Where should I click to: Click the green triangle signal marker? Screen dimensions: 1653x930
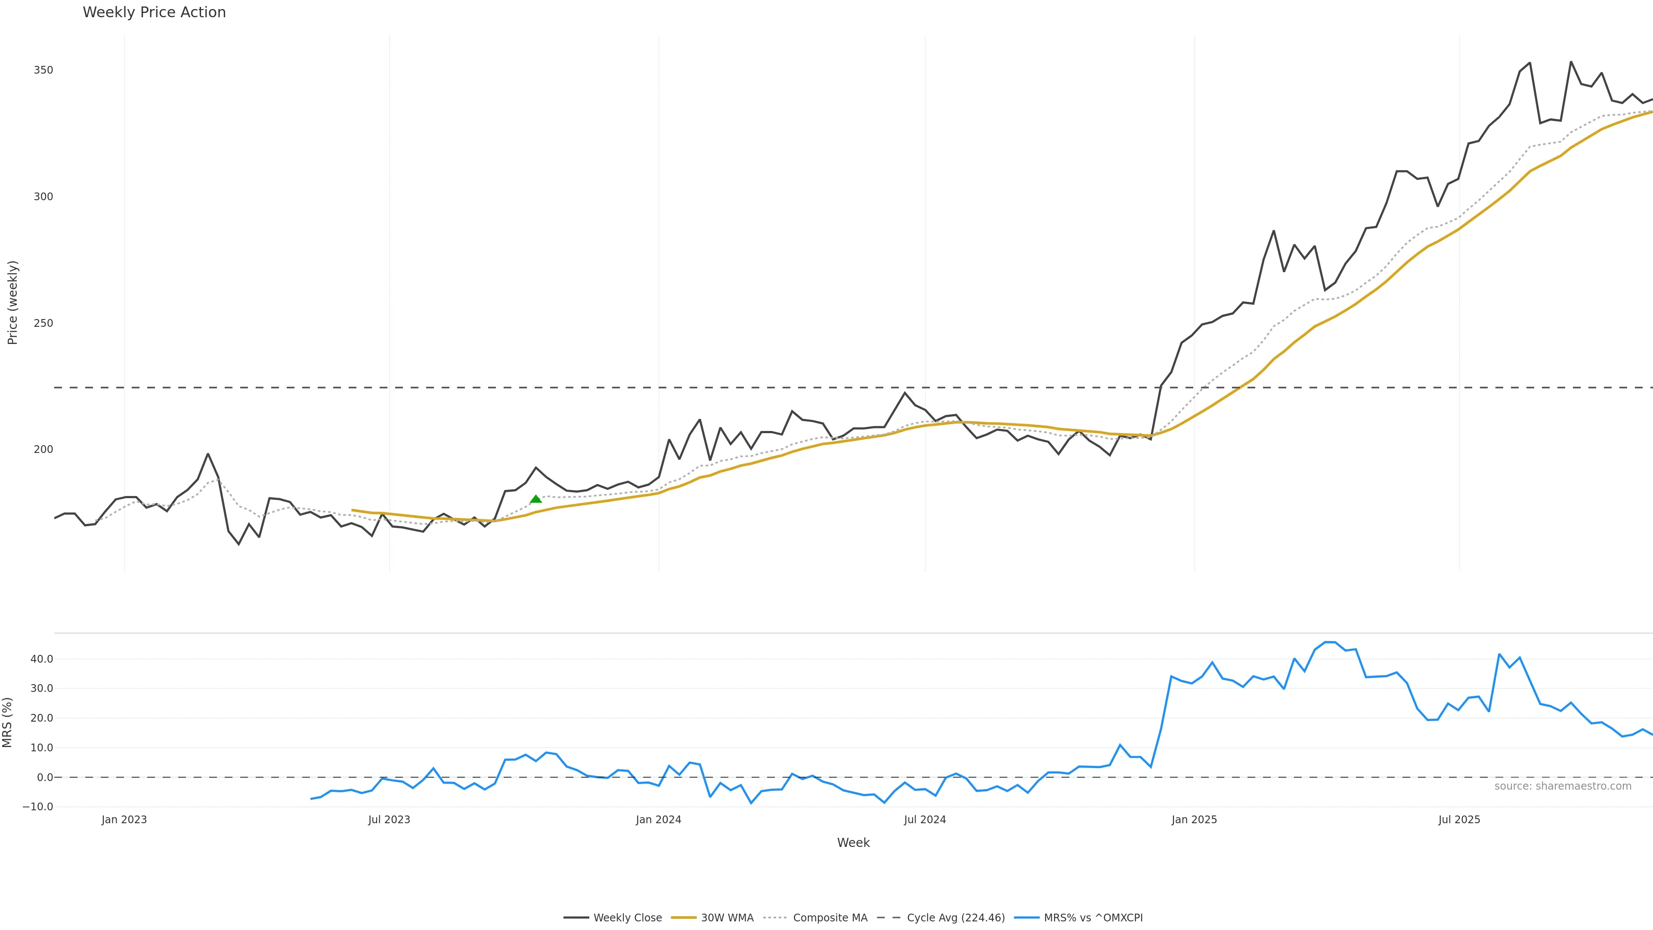coord(536,499)
